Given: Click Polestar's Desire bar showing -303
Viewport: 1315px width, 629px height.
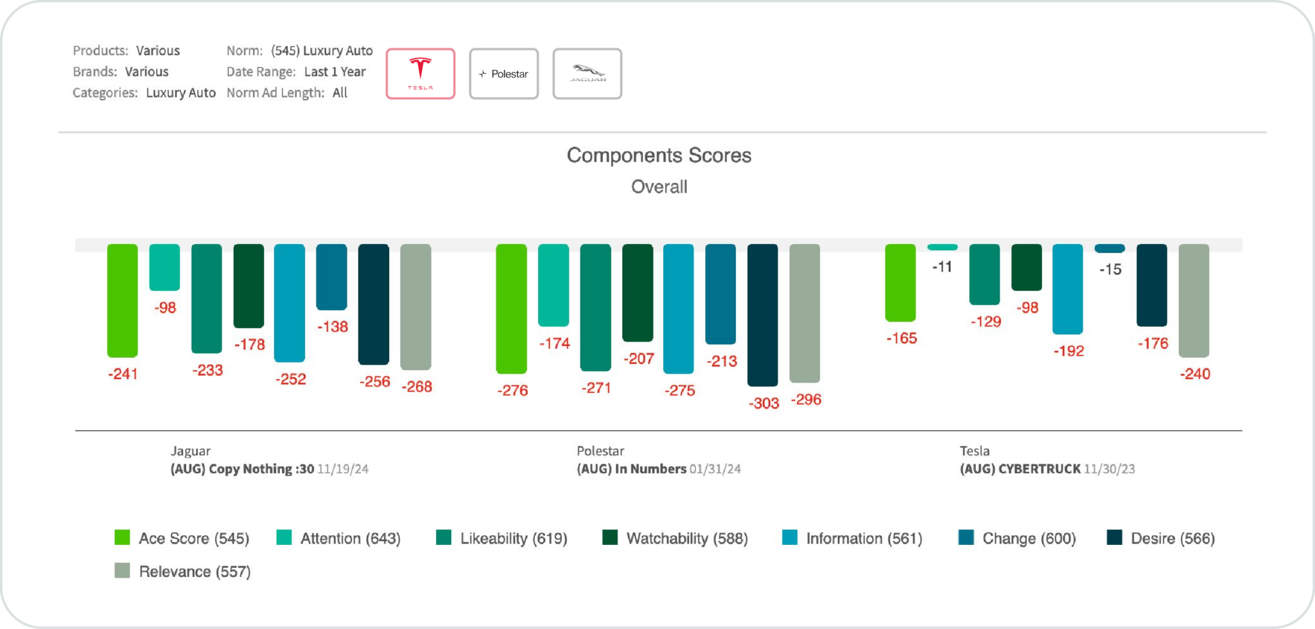Looking at the screenshot, I should click(762, 314).
